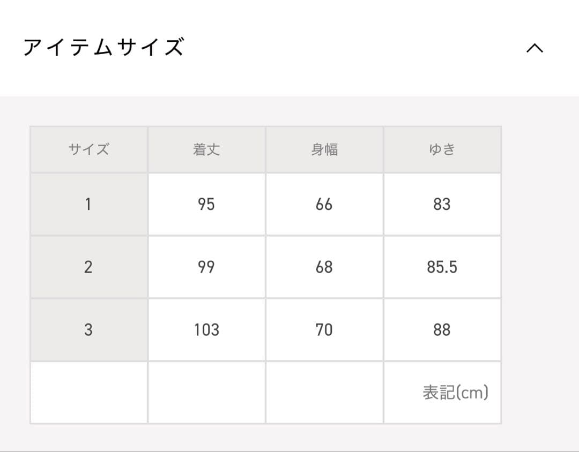
Task: Select size 1 row label
Action: coord(88,204)
